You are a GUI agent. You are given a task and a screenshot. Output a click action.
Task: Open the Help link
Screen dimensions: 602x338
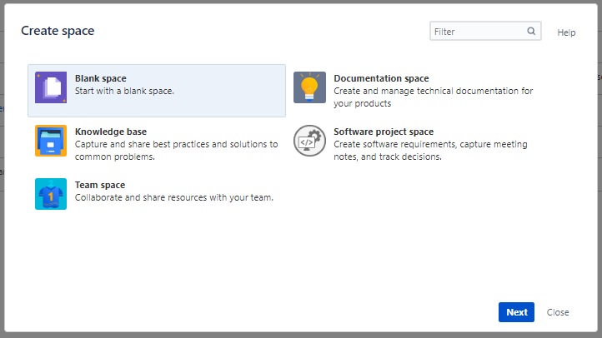tap(566, 32)
